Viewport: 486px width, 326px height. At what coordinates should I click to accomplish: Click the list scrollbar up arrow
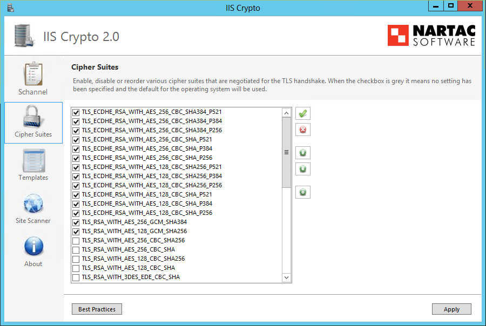click(286, 113)
